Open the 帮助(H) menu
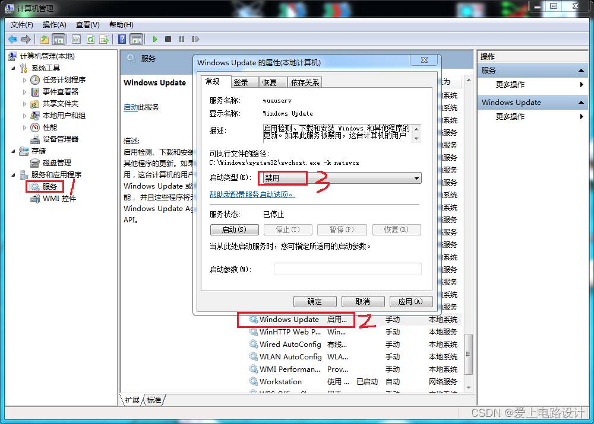594x424 pixels. [121, 25]
